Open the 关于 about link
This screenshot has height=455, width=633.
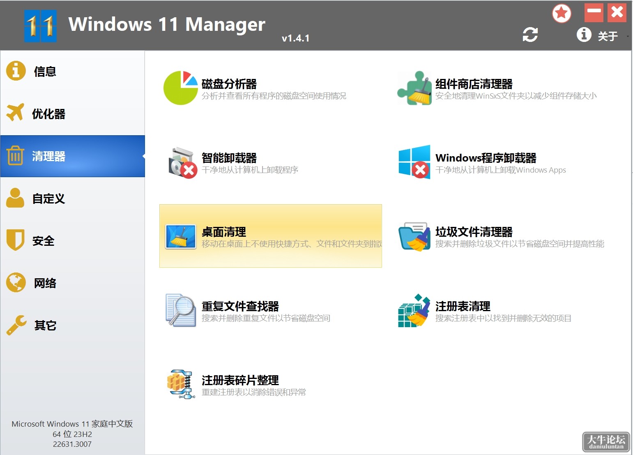608,36
